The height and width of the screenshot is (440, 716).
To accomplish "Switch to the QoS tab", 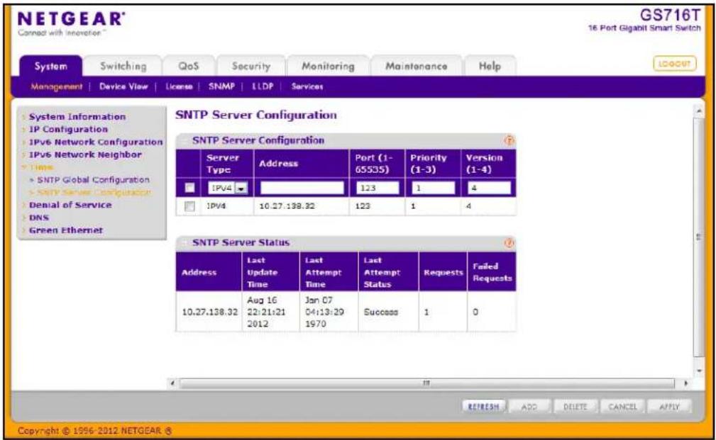I will click(189, 66).
